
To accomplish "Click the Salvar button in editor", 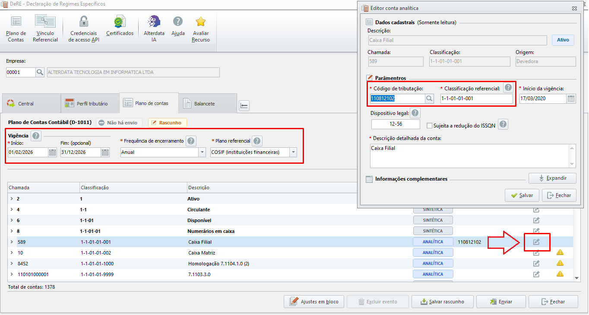I will (522, 195).
